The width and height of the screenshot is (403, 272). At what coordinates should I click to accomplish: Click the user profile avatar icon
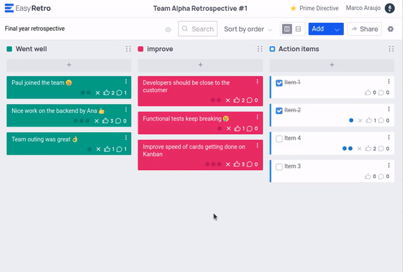(390, 8)
